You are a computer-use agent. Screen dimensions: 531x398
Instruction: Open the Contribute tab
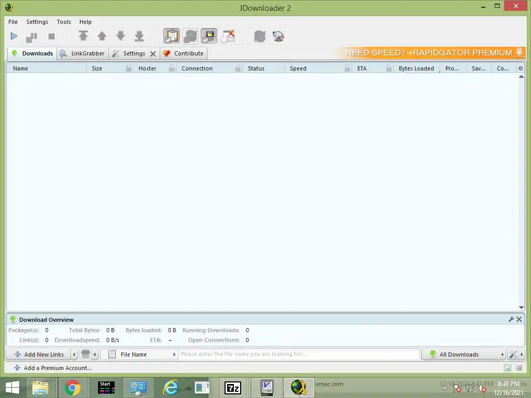click(183, 53)
